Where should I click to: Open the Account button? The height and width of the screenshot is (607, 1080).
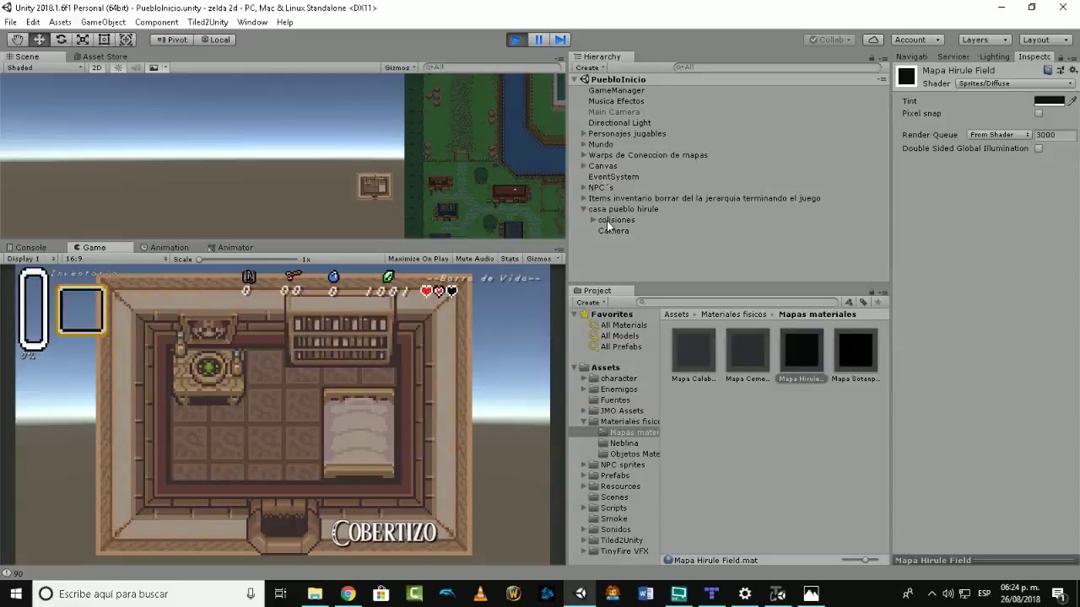point(917,40)
